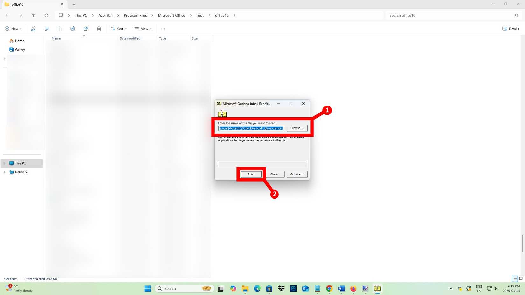Click the file path input field

[251, 128]
